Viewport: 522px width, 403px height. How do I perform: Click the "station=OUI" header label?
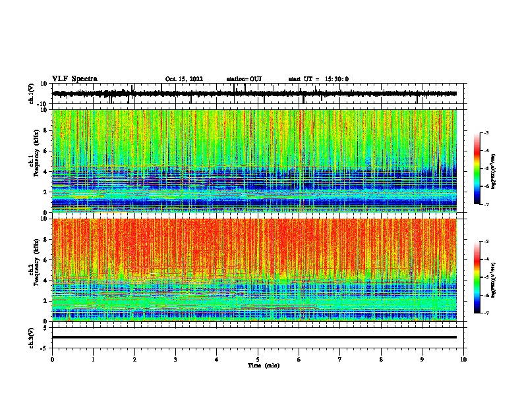tap(244, 79)
